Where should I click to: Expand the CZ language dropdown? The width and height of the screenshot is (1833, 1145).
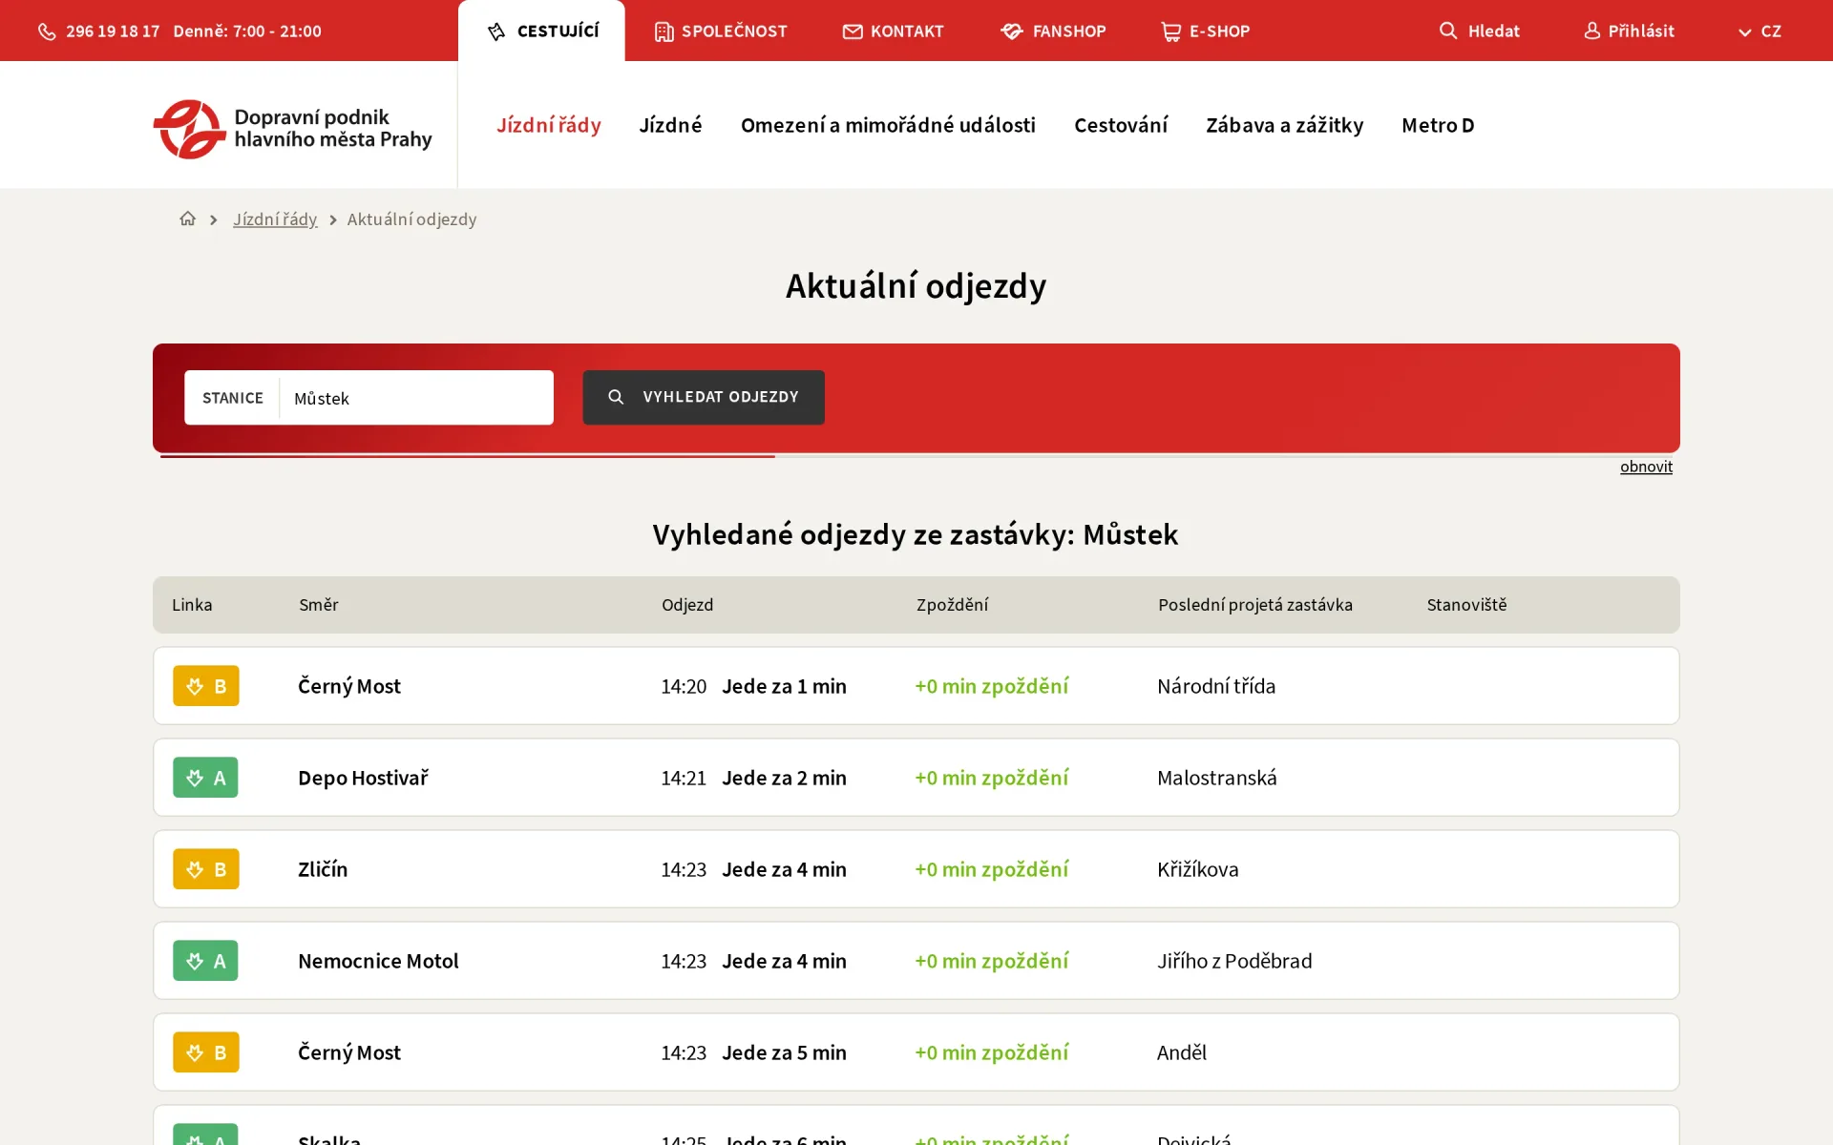tap(1759, 31)
